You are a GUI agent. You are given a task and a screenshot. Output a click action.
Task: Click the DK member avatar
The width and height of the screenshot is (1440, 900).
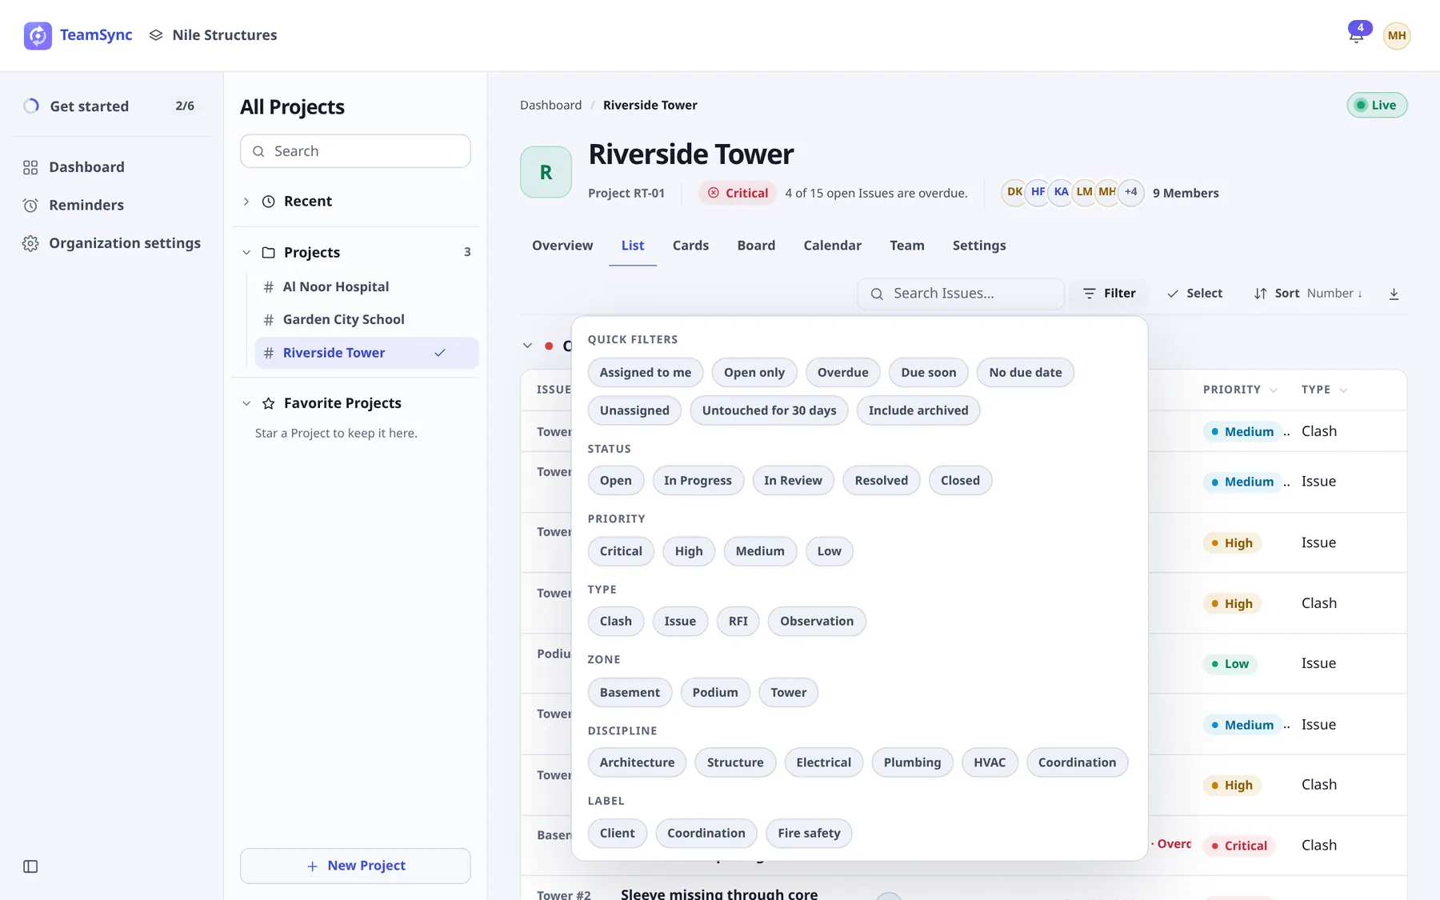[1014, 192]
